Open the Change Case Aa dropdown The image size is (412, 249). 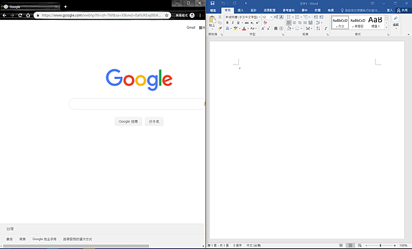(x=253, y=28)
